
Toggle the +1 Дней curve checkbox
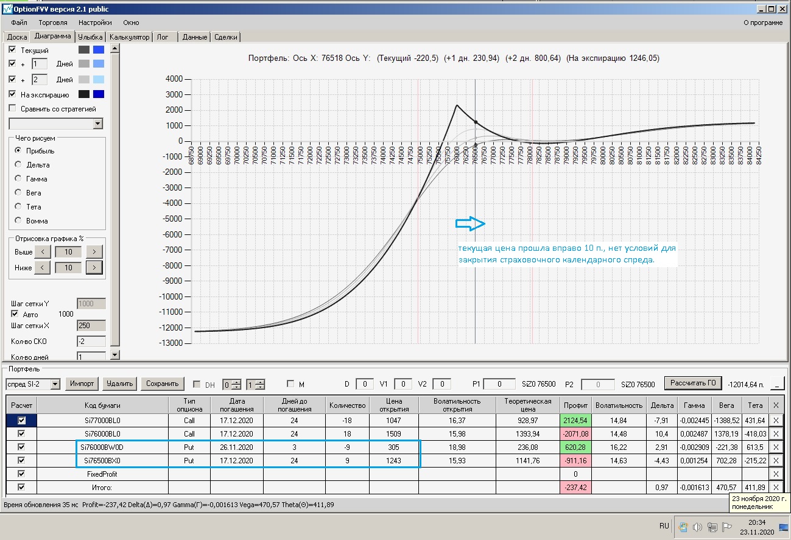click(x=12, y=64)
